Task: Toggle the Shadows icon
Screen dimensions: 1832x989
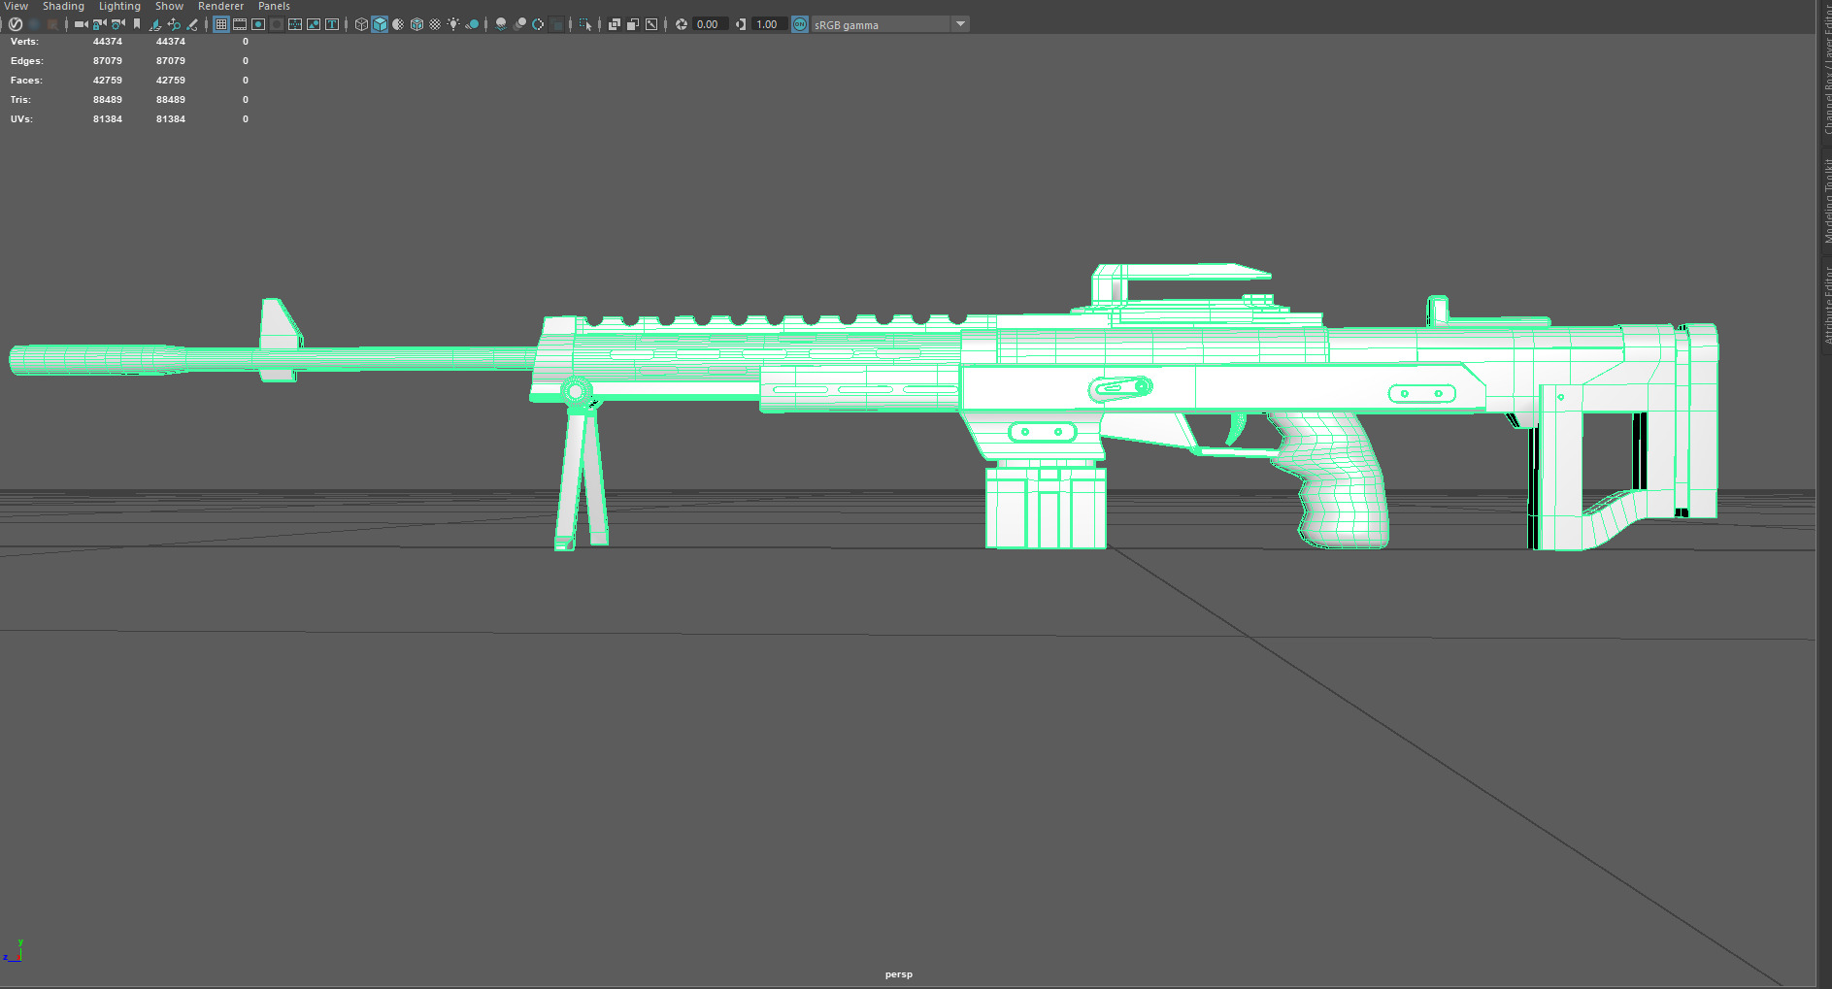Action: click(x=472, y=24)
